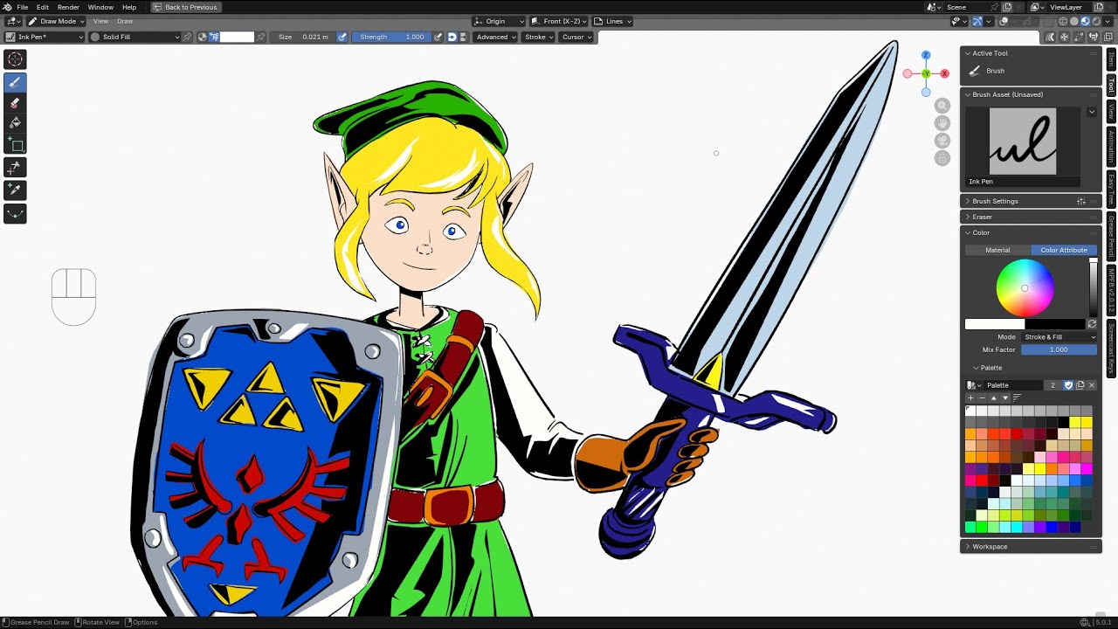
Task: Click the palette sort icon
Action: click(1017, 397)
